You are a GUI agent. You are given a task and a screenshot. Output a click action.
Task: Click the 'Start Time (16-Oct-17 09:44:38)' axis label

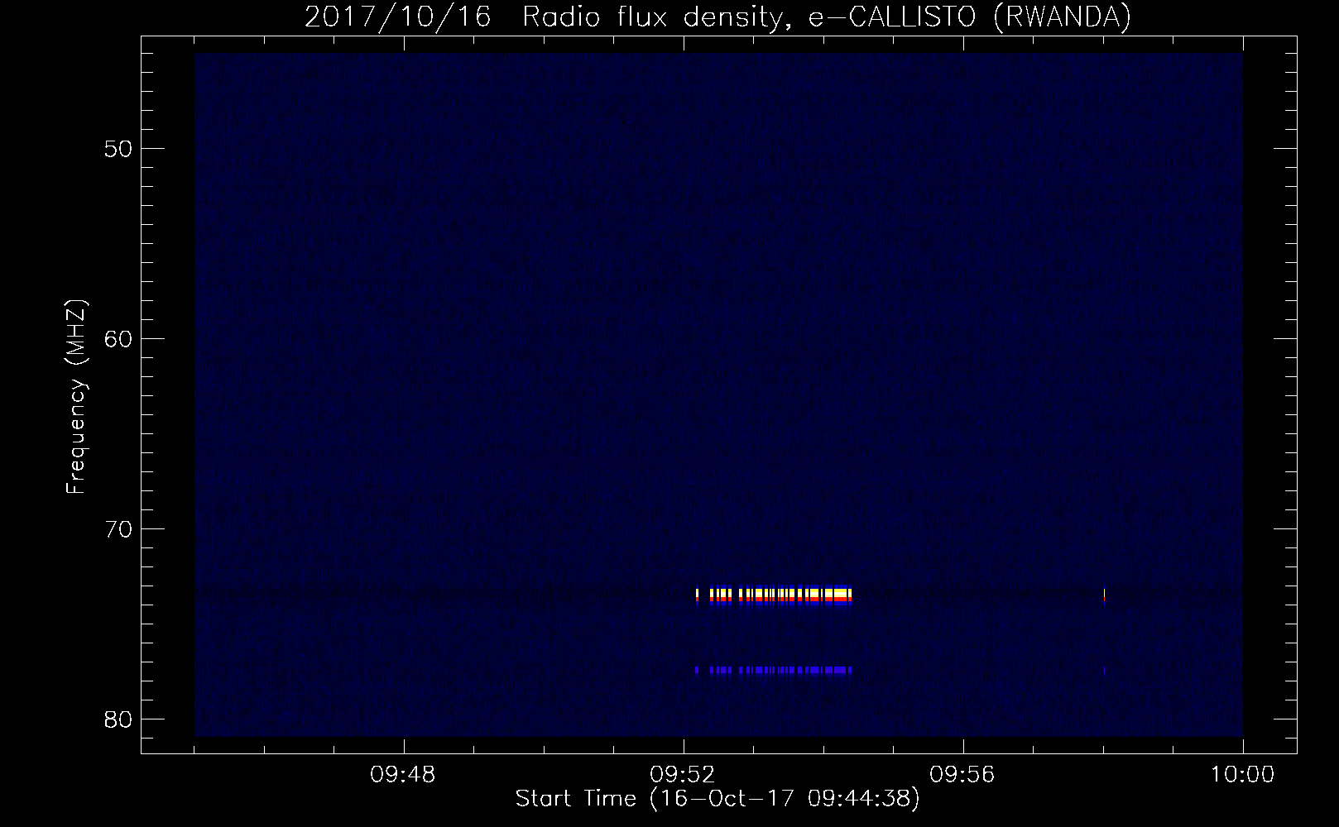pyautogui.click(x=717, y=799)
